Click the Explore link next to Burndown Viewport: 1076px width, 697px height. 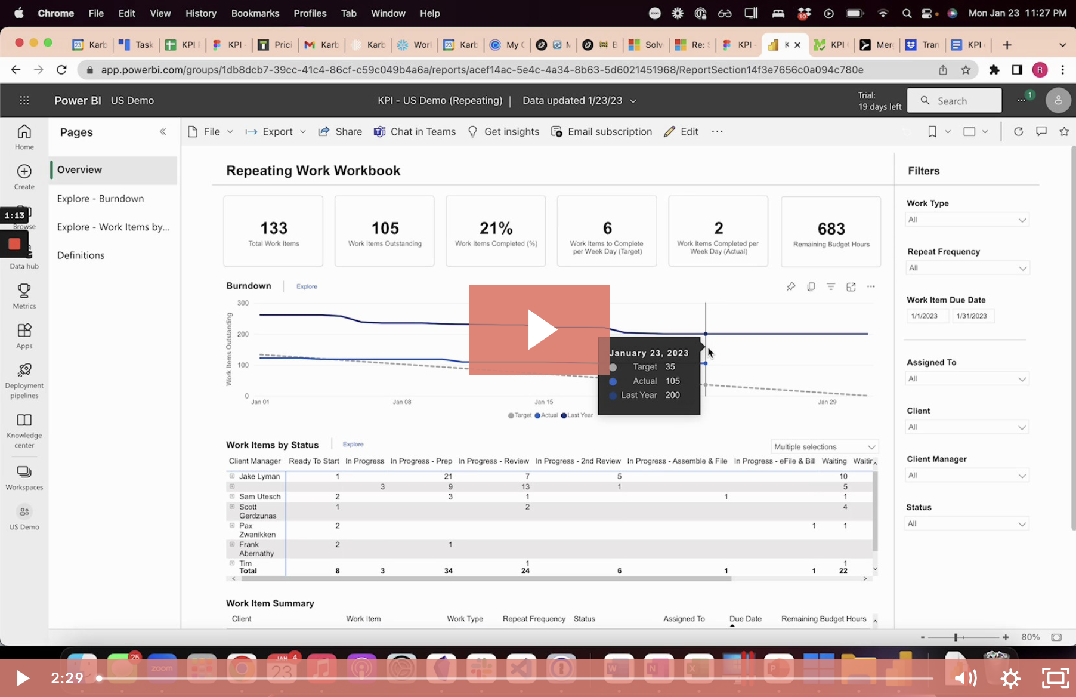pyautogui.click(x=307, y=286)
